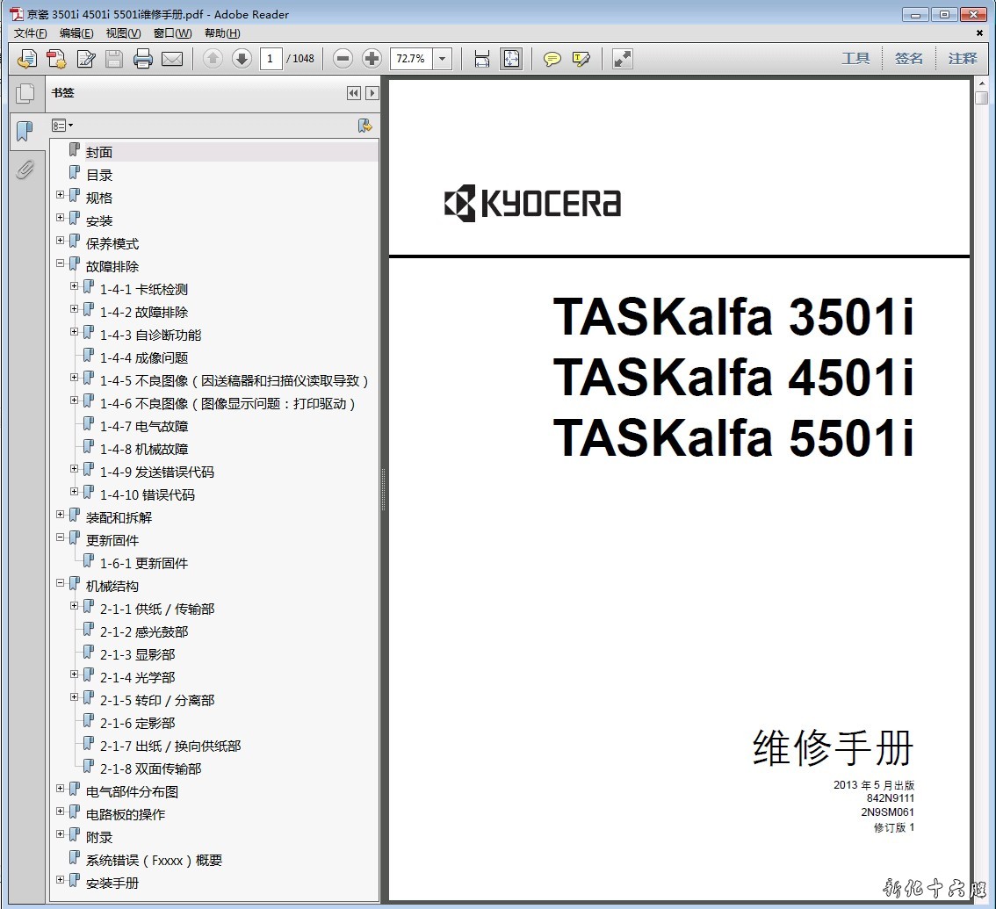Collapse the 故障排除 bookmark section

point(61,263)
